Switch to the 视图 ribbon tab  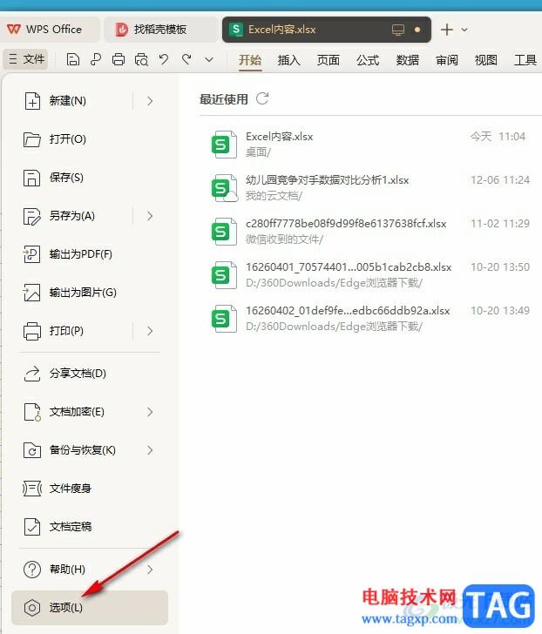tap(485, 60)
